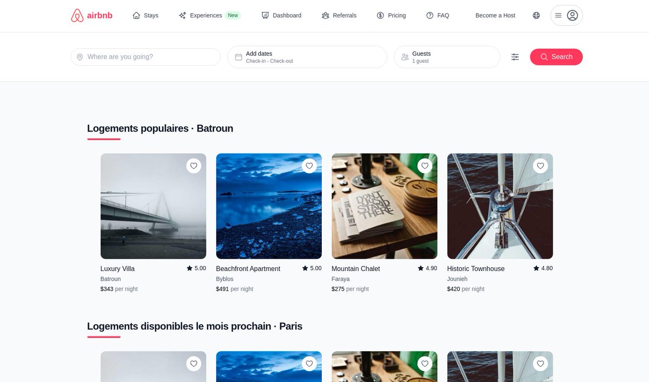This screenshot has height=382, width=649.
Task: Open the FAQ page
Action: point(438,16)
